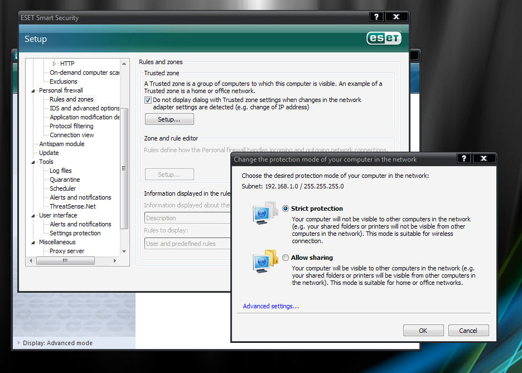The image size is (522, 373).
Task: Select Alerts and notifications under User interface
Action: point(80,224)
